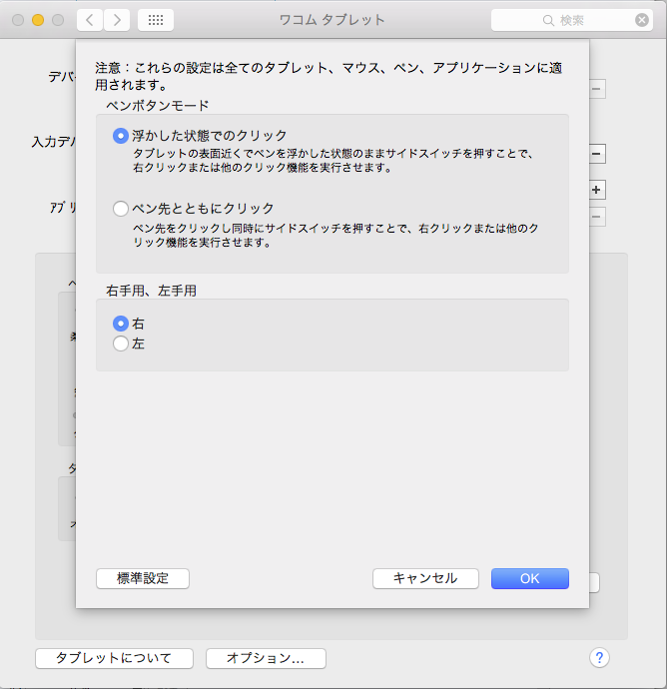The width and height of the screenshot is (667, 689).
Task: Confirm settings with the OK button
Action: pyautogui.click(x=529, y=578)
